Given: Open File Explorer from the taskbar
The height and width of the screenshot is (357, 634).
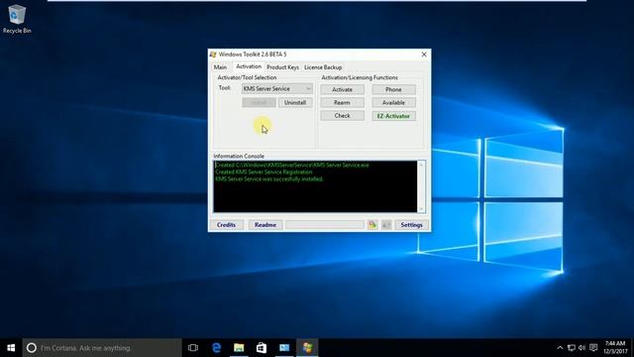Looking at the screenshot, I should pos(239,348).
